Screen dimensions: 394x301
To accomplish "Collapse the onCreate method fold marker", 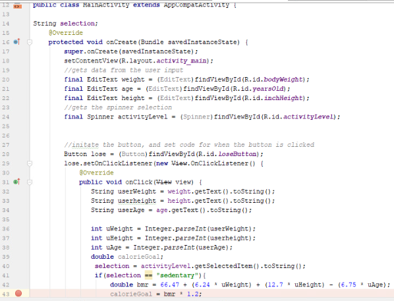I will pyautogui.click(x=30, y=42).
